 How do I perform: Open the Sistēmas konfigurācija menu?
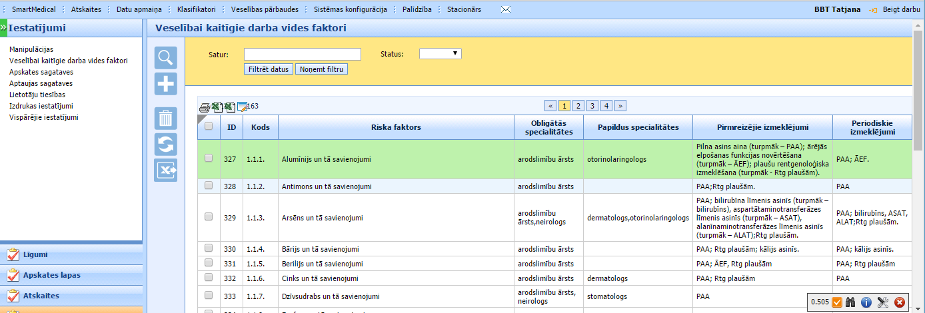[x=351, y=10]
